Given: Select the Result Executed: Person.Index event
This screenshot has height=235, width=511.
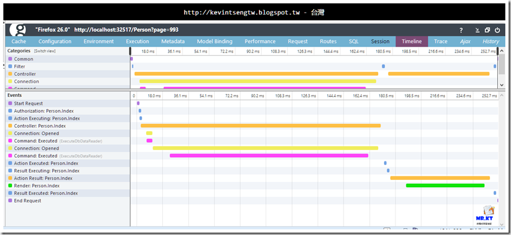Looking at the screenshot, I should click(x=46, y=193).
